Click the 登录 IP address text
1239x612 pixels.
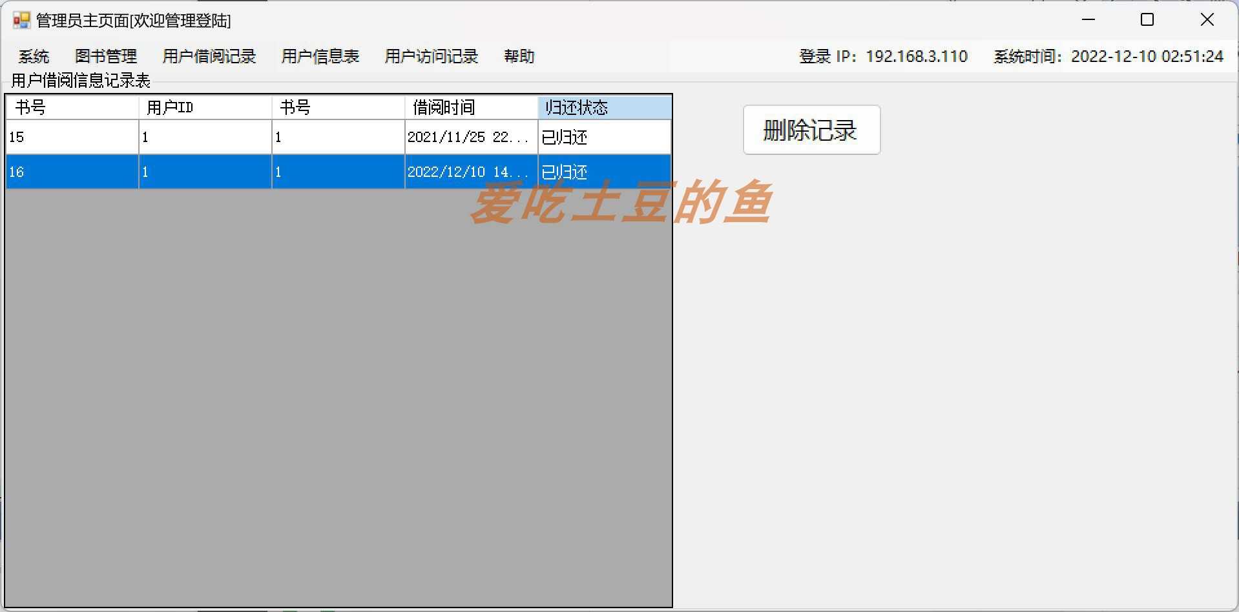[882, 57]
